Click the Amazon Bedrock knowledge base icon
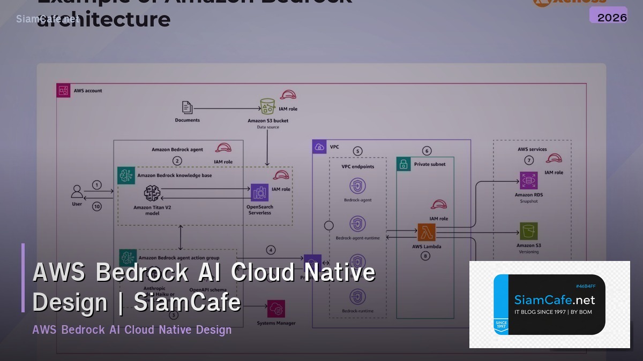This screenshot has width=643, height=361. point(126,175)
